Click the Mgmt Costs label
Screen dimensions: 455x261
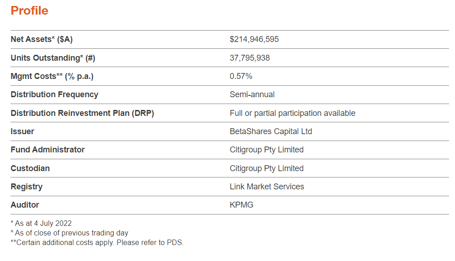[x=52, y=76]
